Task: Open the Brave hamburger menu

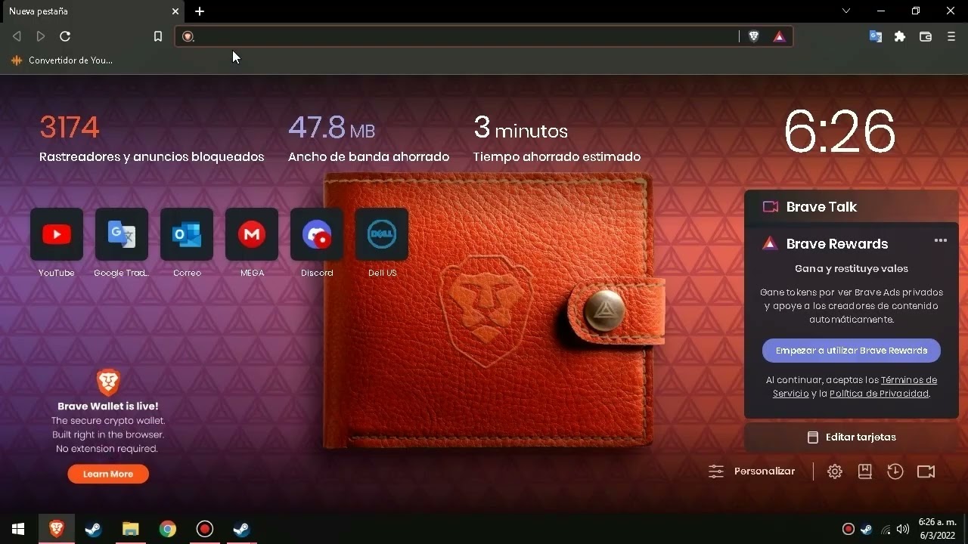Action: [951, 36]
